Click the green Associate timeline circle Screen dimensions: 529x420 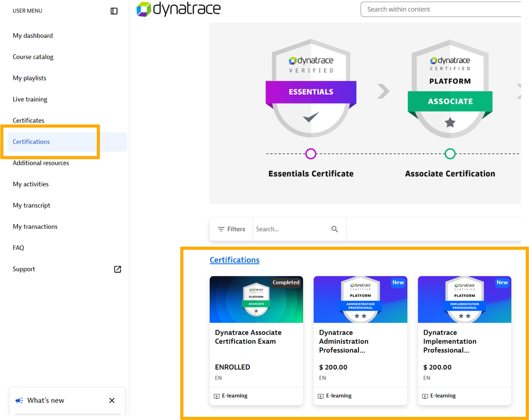coord(450,154)
